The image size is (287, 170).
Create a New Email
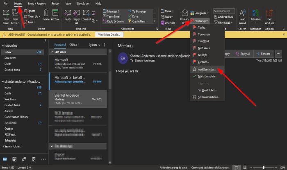click(6, 17)
